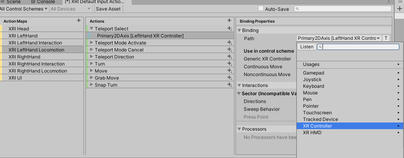The height and width of the screenshot is (158, 404).
Task: Add binding to Teleport Select action
Action: point(230,28)
